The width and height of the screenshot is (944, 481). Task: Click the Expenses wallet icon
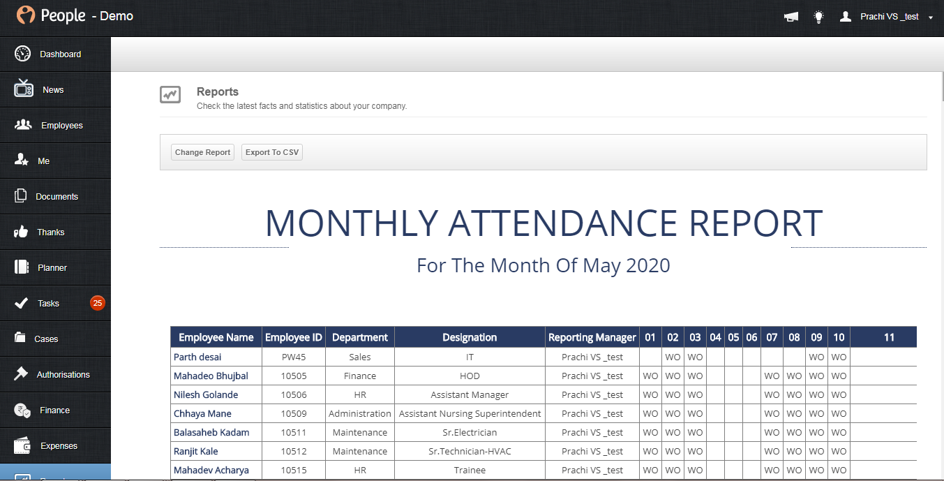point(22,445)
